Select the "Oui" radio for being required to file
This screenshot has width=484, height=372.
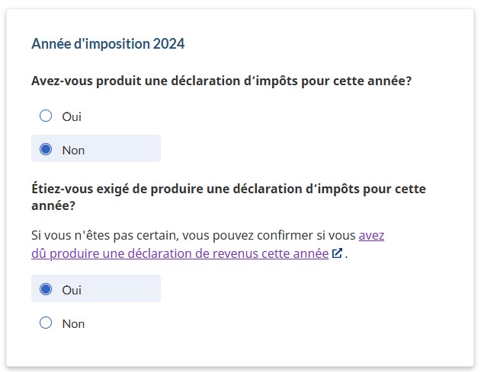pos(46,289)
